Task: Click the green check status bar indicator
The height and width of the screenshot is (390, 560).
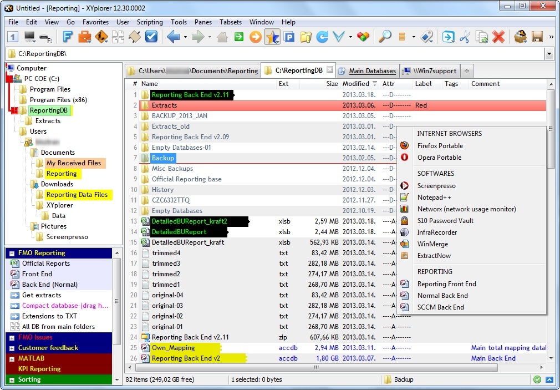Action: coord(537,380)
